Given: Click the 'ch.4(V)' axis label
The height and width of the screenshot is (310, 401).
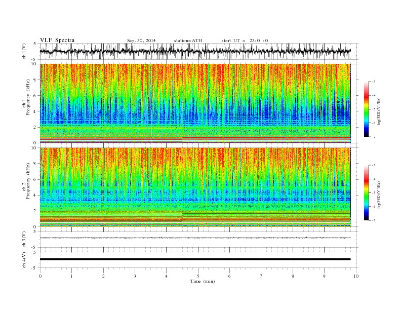Looking at the screenshot, I should pyautogui.click(x=24, y=260).
